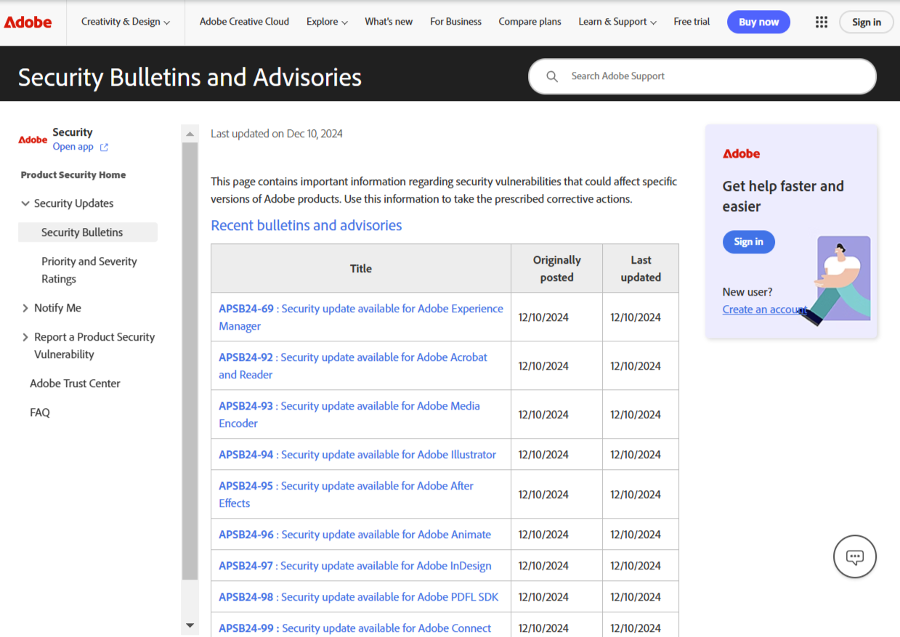Expand the Learn & Support dropdown
Screen dimensions: 900x637
coord(617,22)
